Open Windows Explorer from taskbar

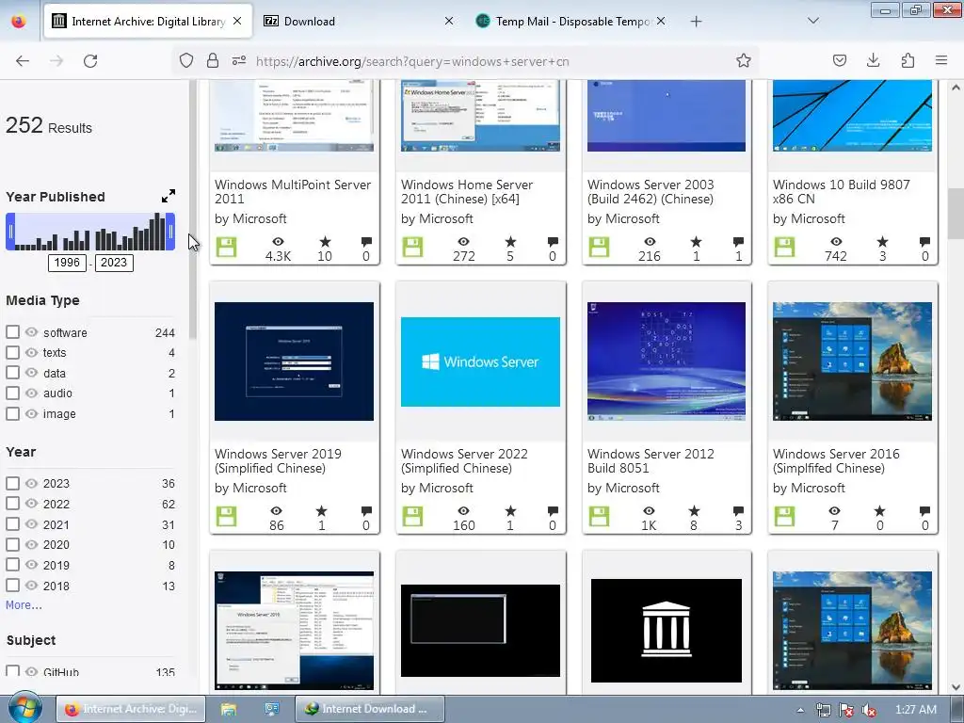228,709
